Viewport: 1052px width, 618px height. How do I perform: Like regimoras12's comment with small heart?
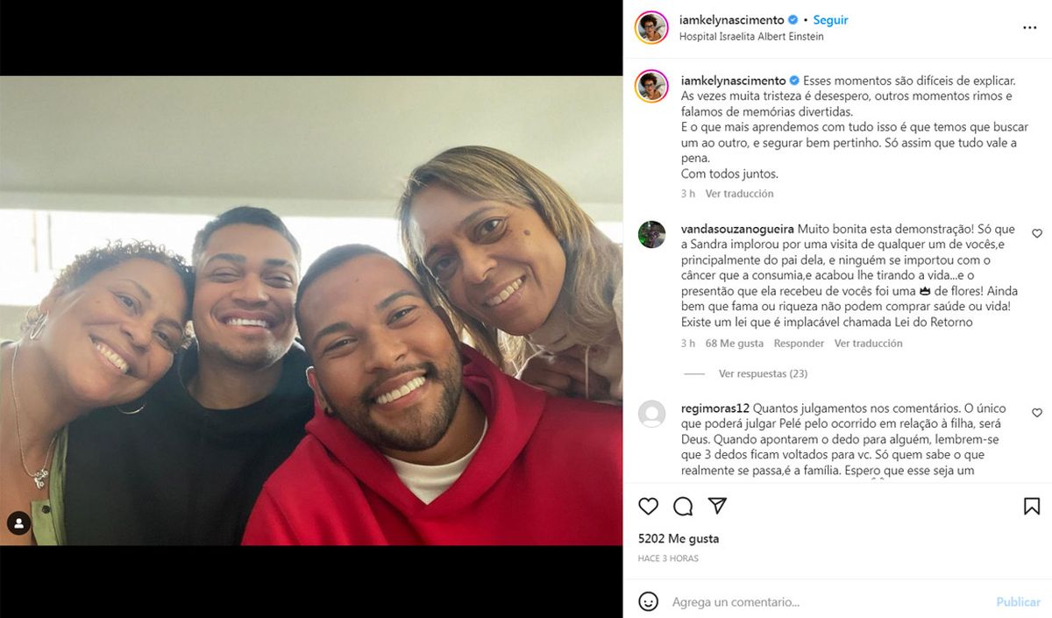pos(1037,413)
